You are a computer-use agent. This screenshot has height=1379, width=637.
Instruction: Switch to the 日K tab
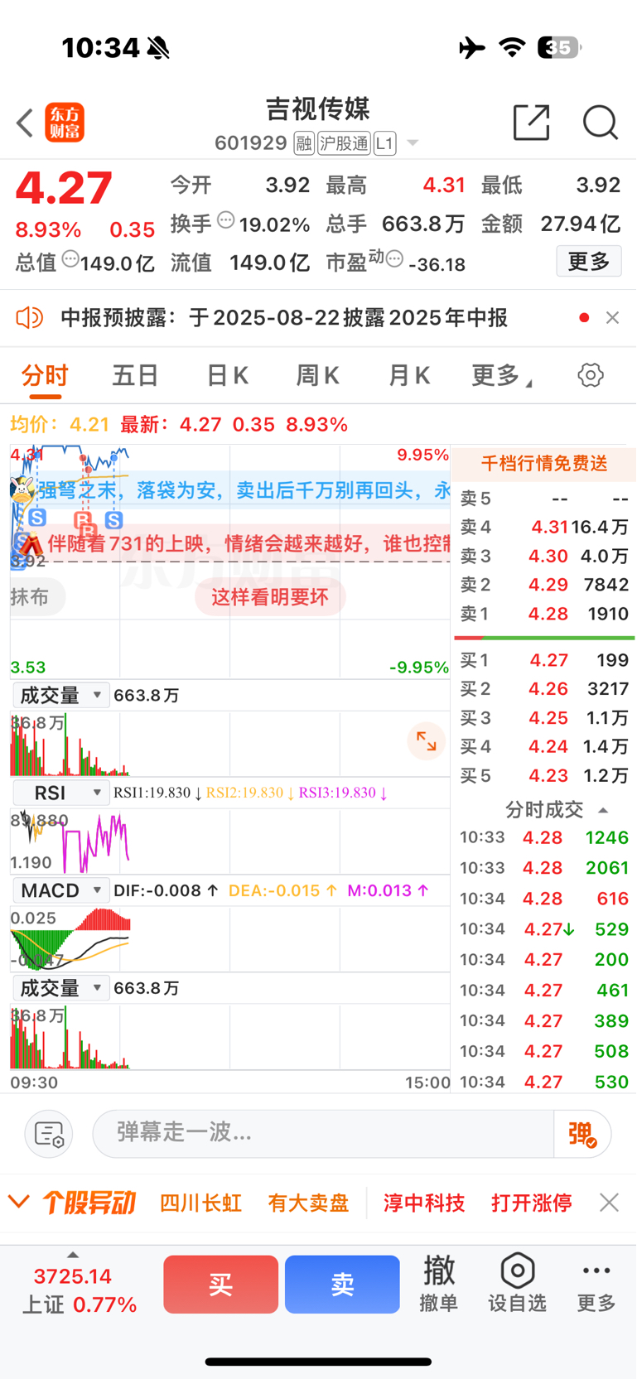pyautogui.click(x=227, y=375)
